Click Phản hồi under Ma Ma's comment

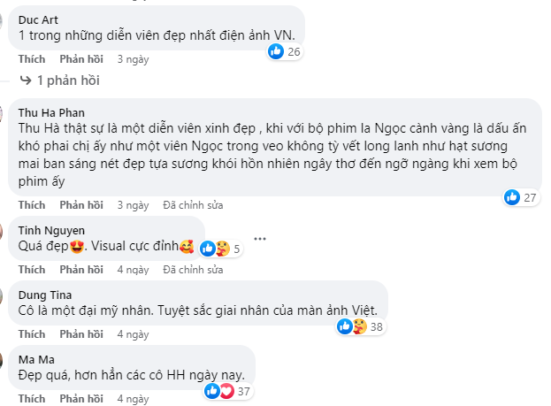[x=81, y=399]
